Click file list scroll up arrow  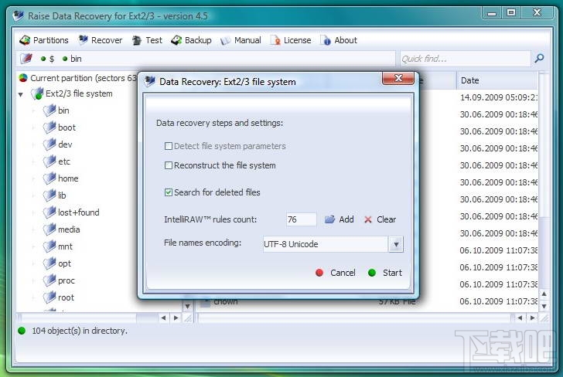tap(544, 294)
